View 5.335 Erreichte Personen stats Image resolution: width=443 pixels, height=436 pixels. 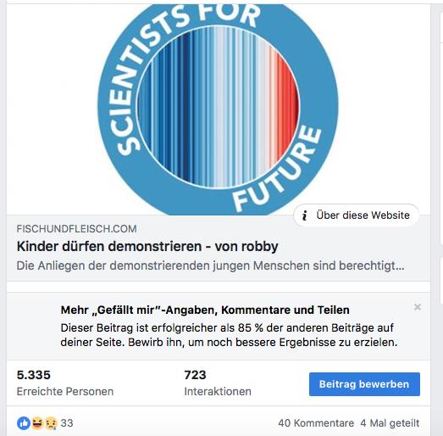click(x=65, y=383)
